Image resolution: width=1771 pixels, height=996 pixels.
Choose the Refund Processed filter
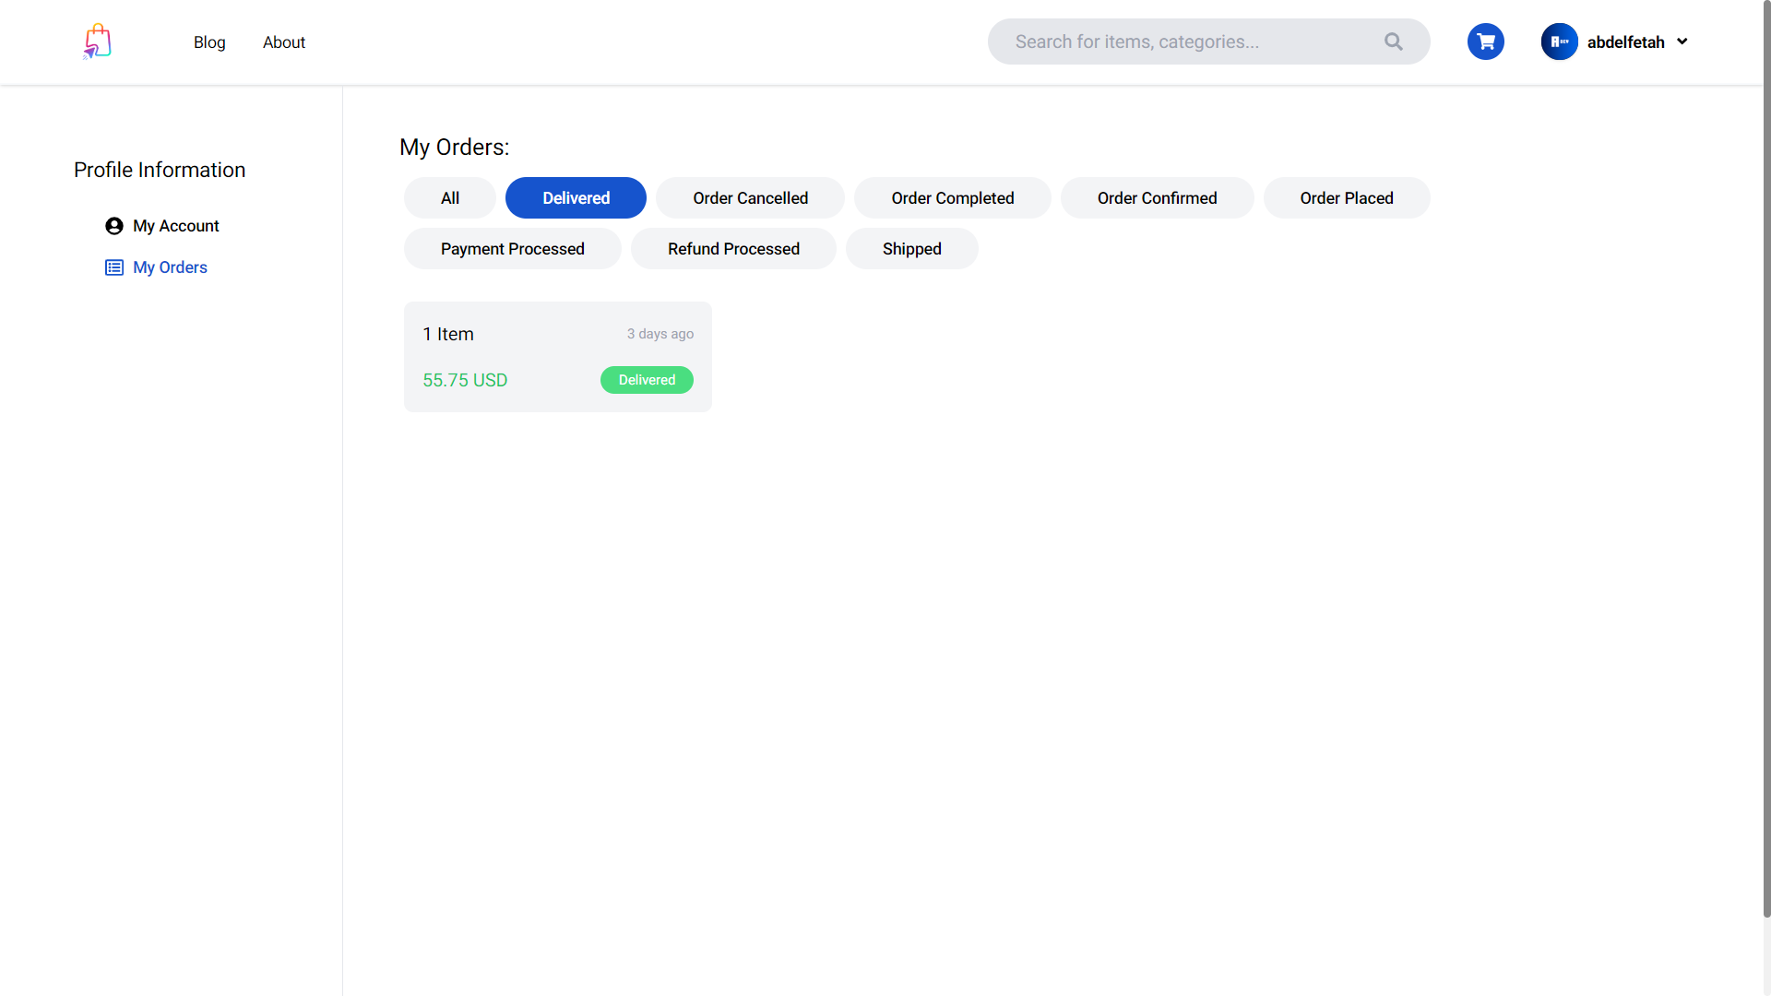733,249
